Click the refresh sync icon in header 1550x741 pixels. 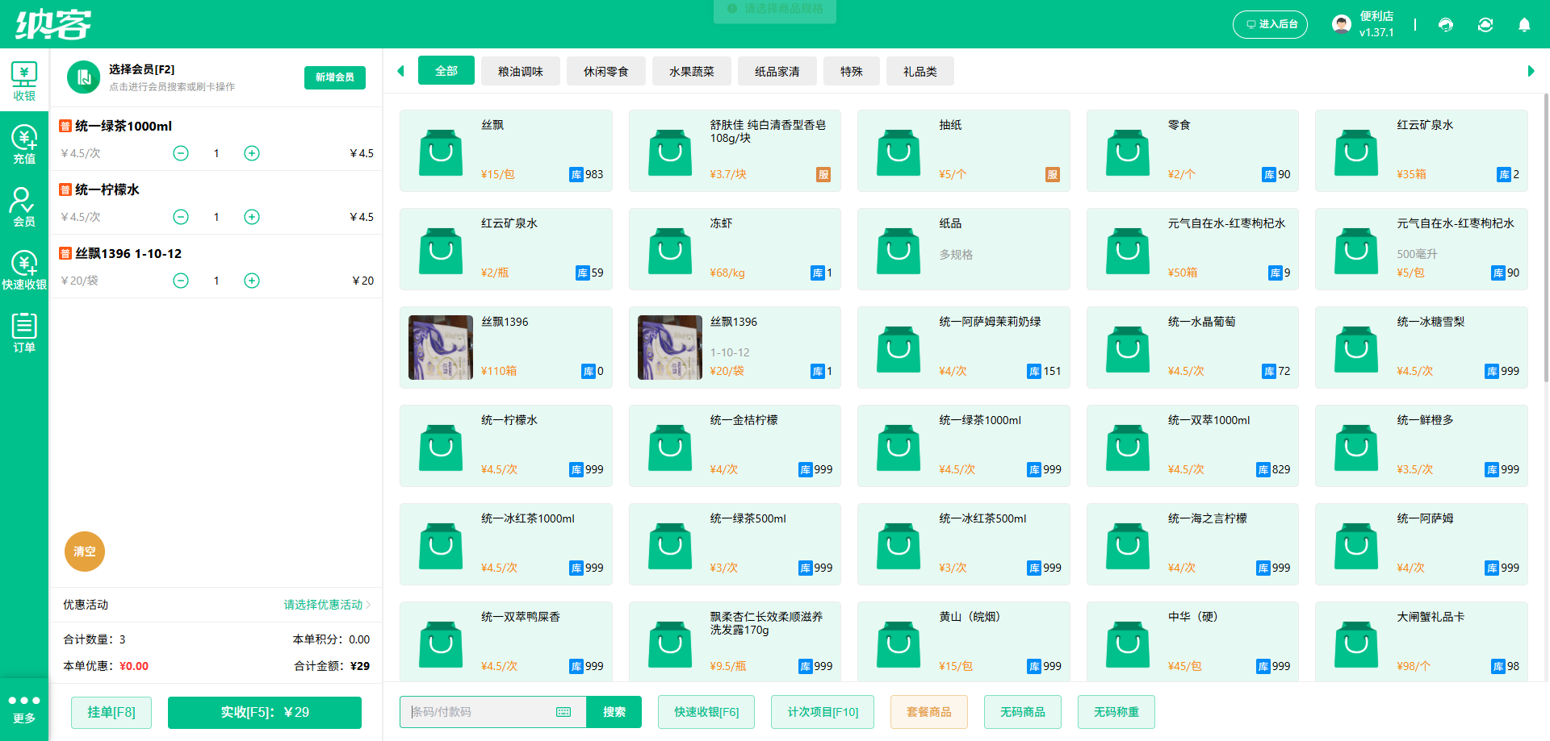click(1485, 24)
